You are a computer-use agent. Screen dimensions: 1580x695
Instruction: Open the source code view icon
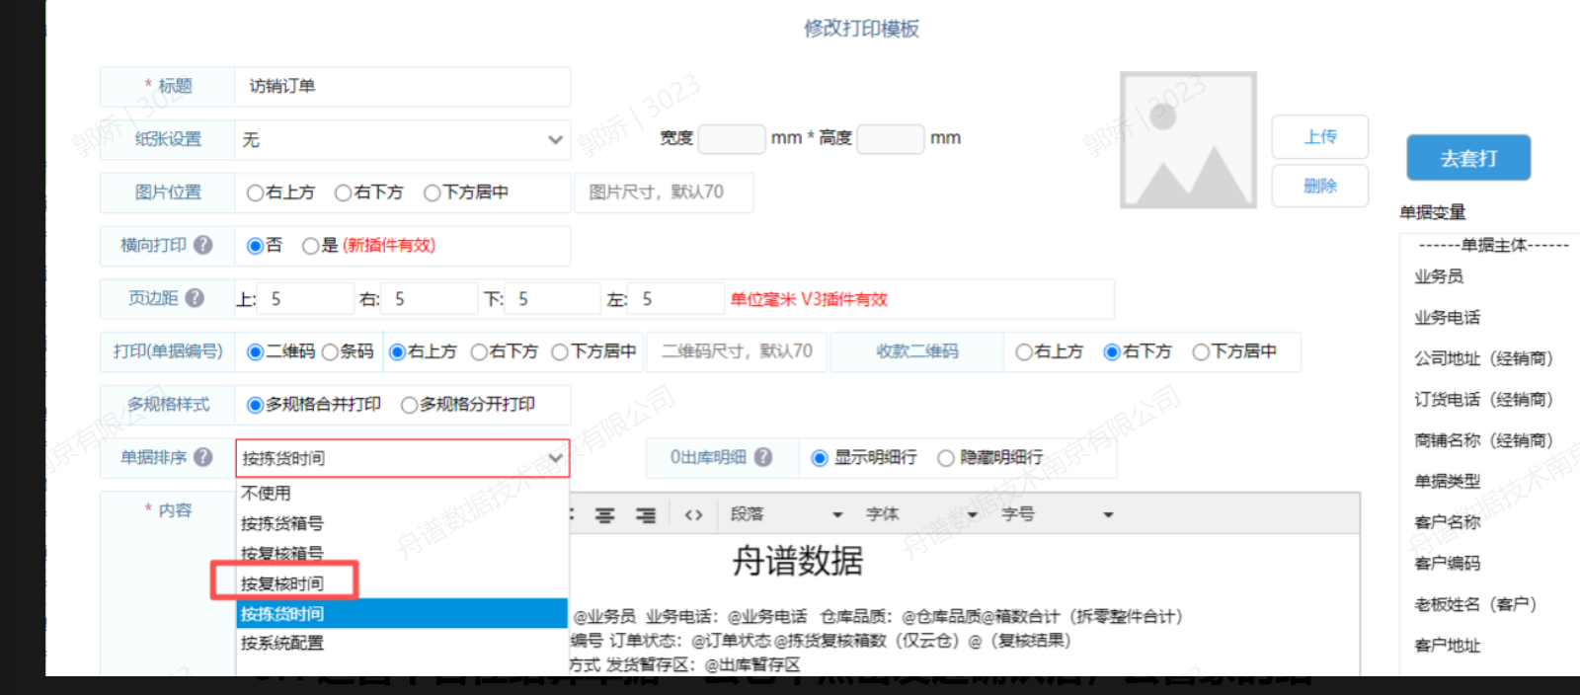pos(693,514)
